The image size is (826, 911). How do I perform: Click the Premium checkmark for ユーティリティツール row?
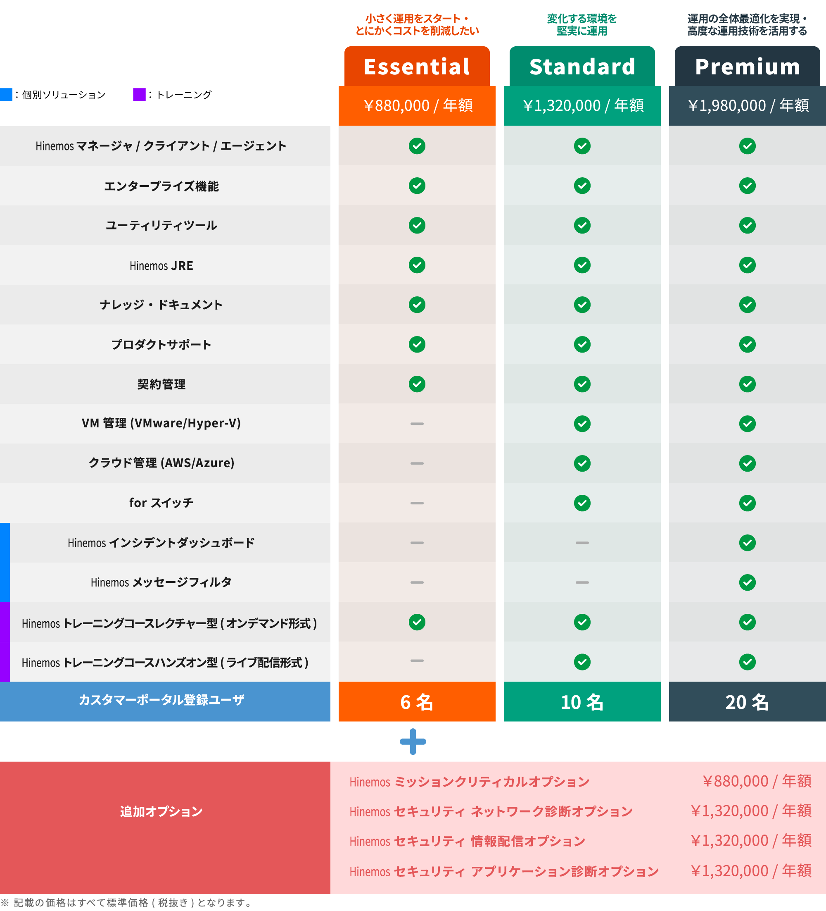click(x=748, y=226)
